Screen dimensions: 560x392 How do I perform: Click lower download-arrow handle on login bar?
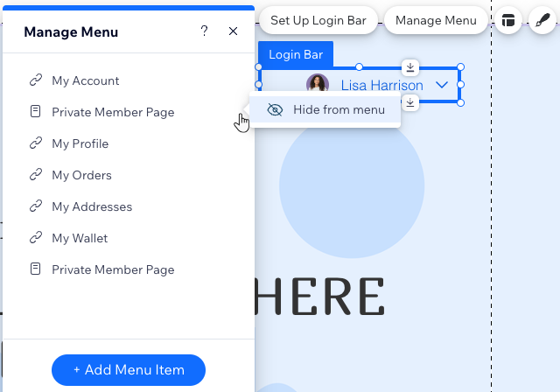(410, 103)
